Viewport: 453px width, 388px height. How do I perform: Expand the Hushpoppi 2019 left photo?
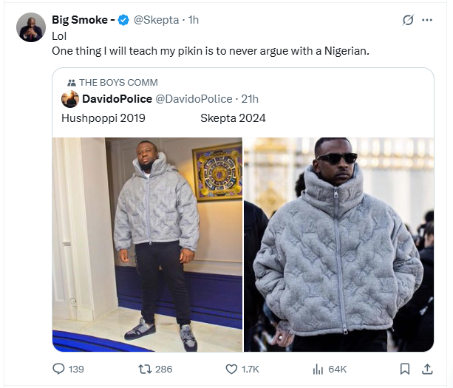147,244
